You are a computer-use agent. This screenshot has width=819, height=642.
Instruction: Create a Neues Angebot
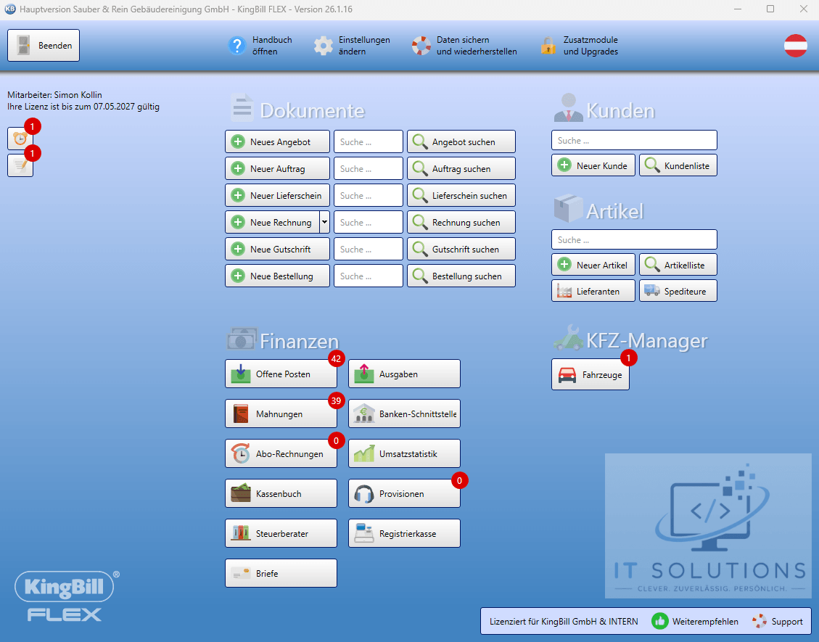tap(277, 141)
